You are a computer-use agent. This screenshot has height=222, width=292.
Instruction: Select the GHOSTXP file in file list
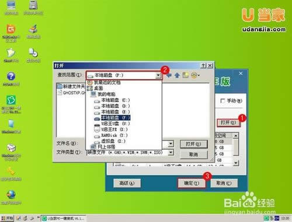pos(71,93)
